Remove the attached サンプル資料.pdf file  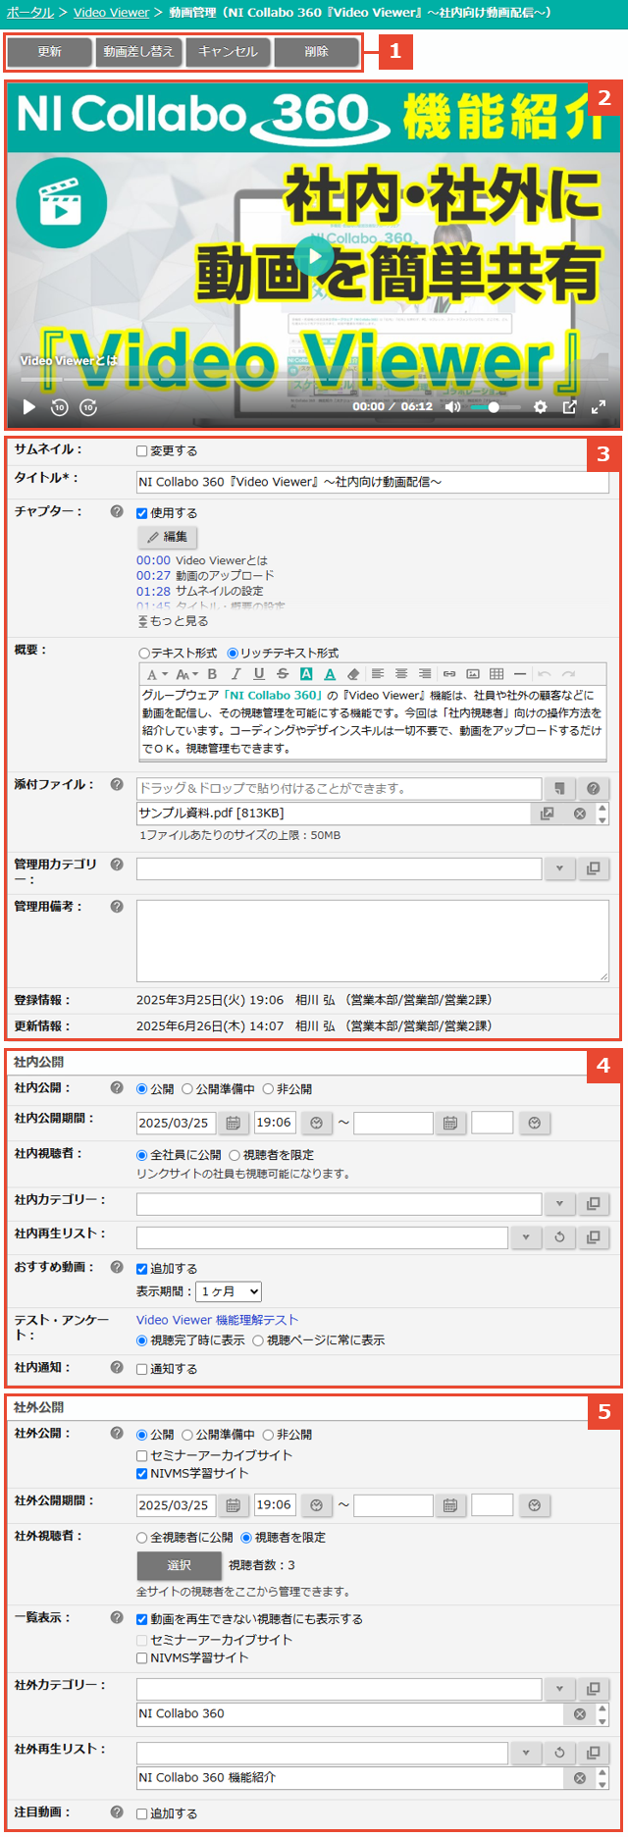coord(580,814)
